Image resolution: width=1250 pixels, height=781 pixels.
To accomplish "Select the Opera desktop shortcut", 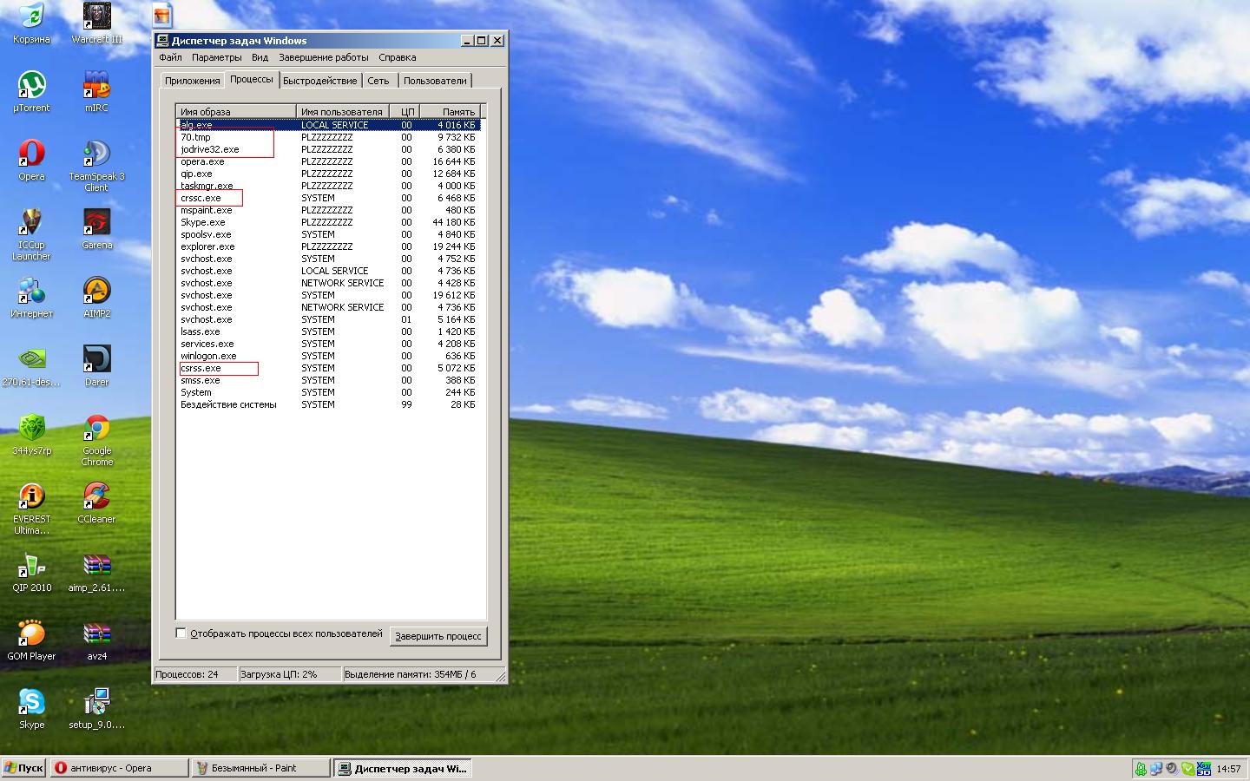I will point(31,155).
